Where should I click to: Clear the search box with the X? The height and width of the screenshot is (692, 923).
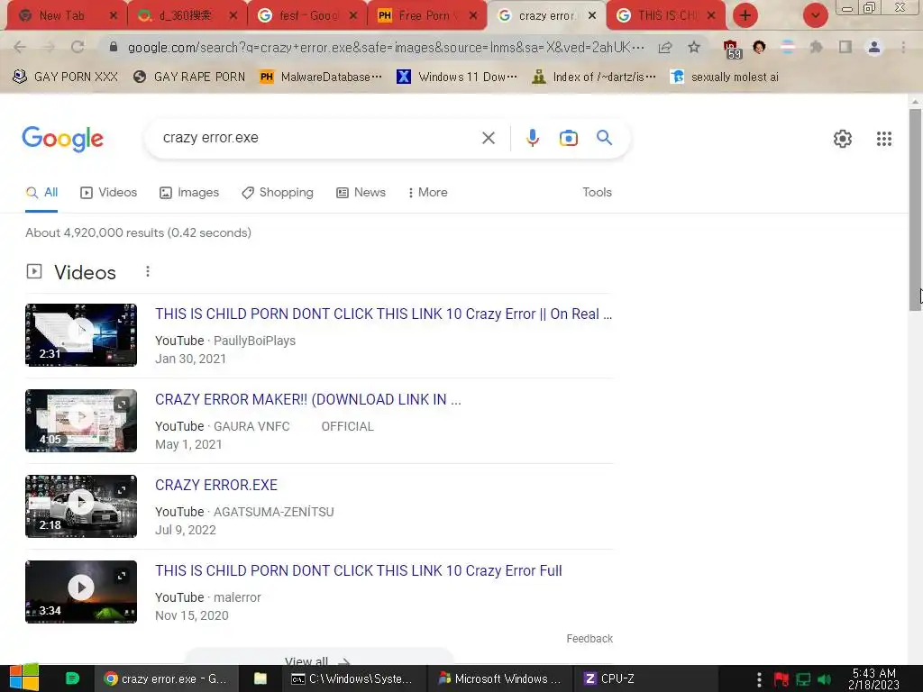488,138
